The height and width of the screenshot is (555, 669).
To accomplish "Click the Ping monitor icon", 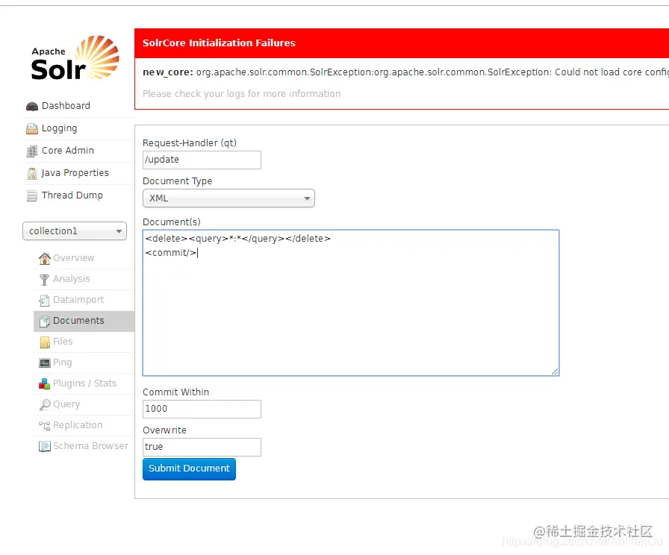I will (x=44, y=363).
